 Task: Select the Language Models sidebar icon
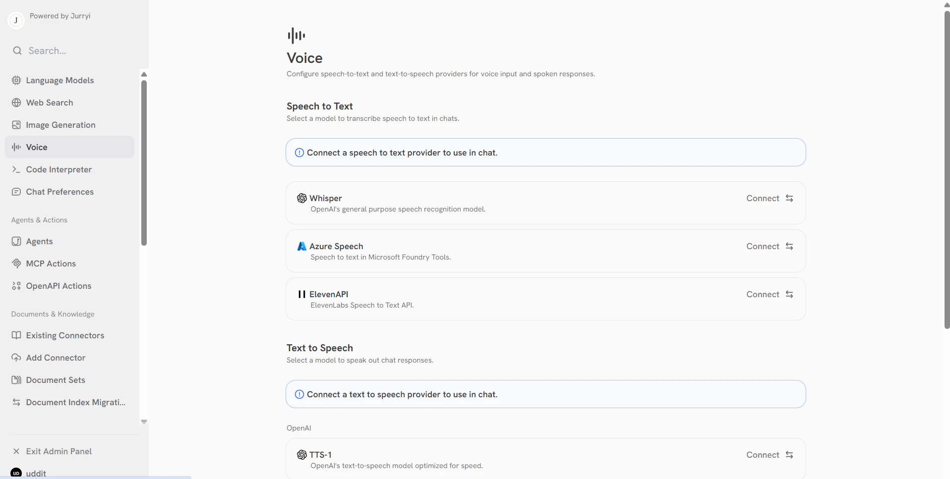tap(16, 80)
